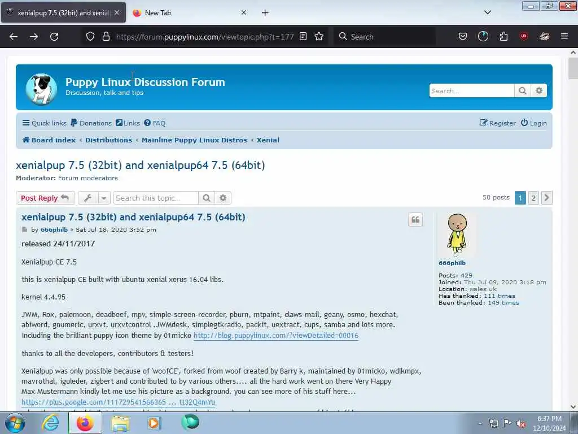Select page 1 pagination button
The width and height of the screenshot is (578, 434).
coord(520,198)
